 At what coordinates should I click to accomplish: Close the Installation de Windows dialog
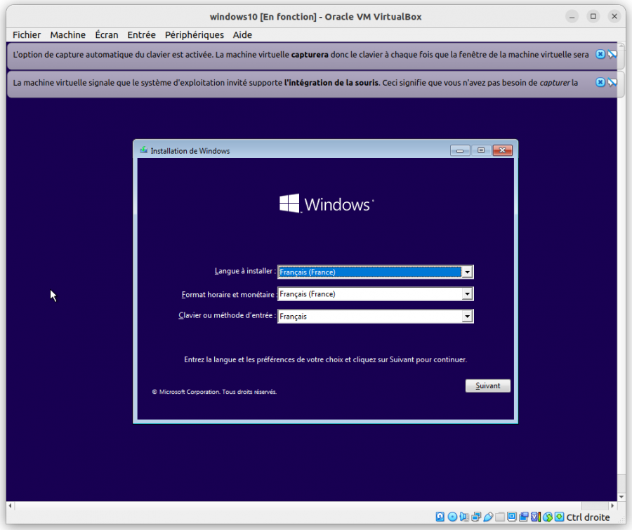(x=502, y=150)
